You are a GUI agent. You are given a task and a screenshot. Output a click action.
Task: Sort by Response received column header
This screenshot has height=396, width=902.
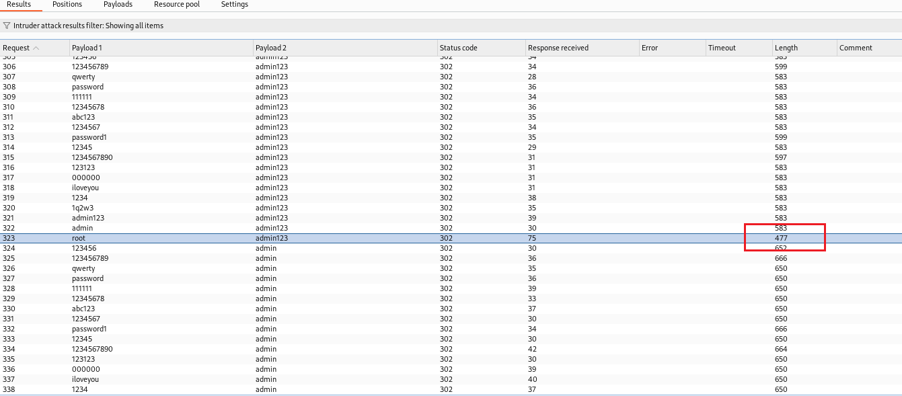tap(558, 48)
